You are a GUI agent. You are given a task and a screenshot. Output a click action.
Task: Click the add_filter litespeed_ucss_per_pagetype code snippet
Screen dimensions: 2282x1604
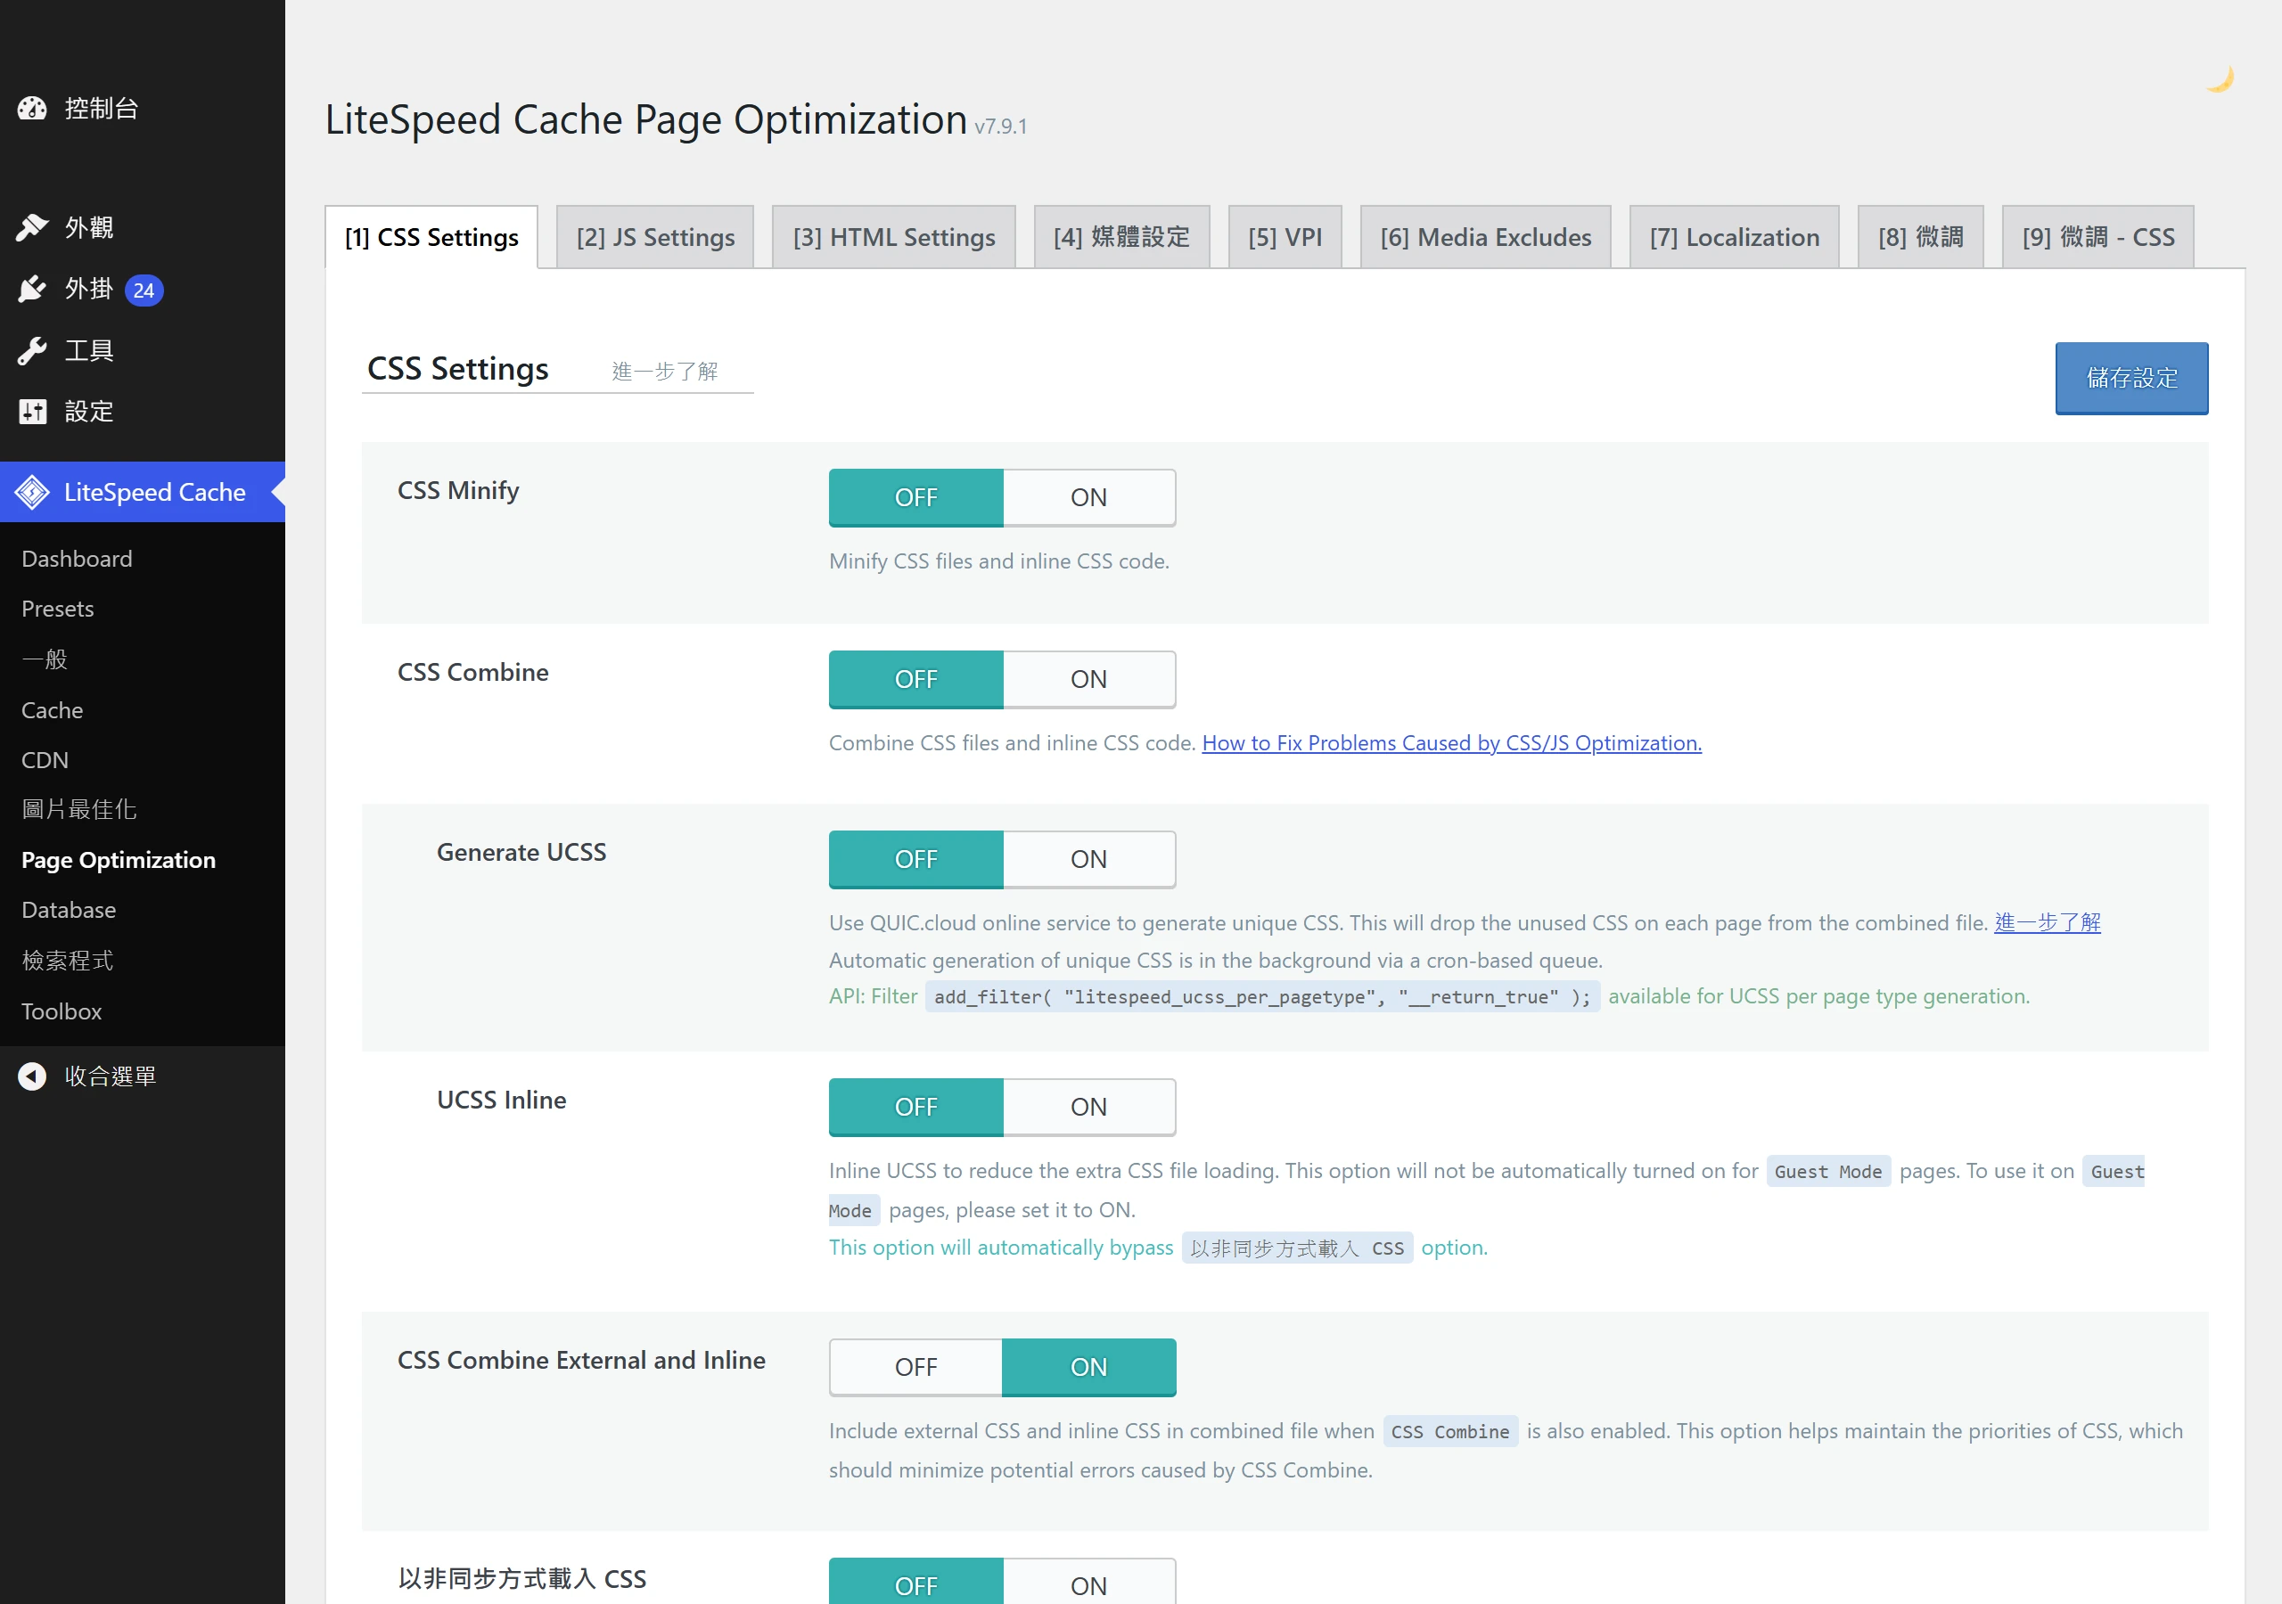tap(1262, 997)
